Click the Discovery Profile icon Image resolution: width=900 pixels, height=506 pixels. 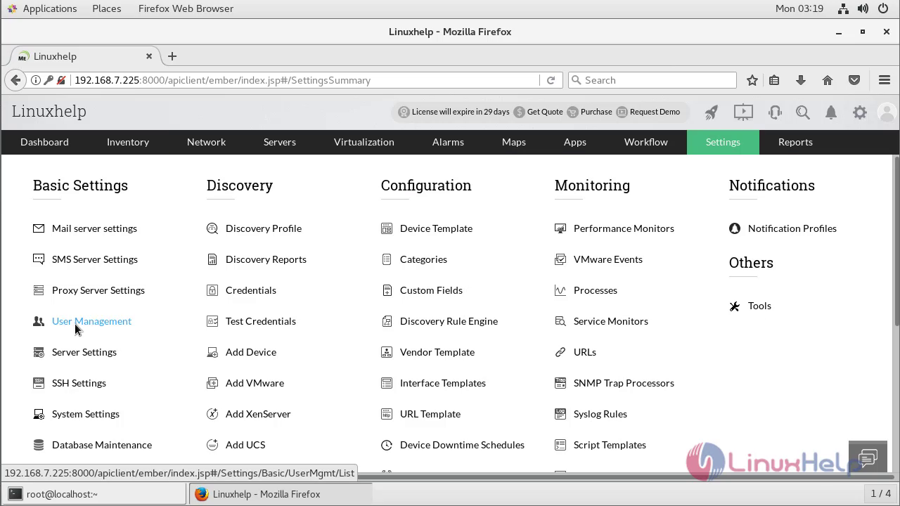point(212,228)
